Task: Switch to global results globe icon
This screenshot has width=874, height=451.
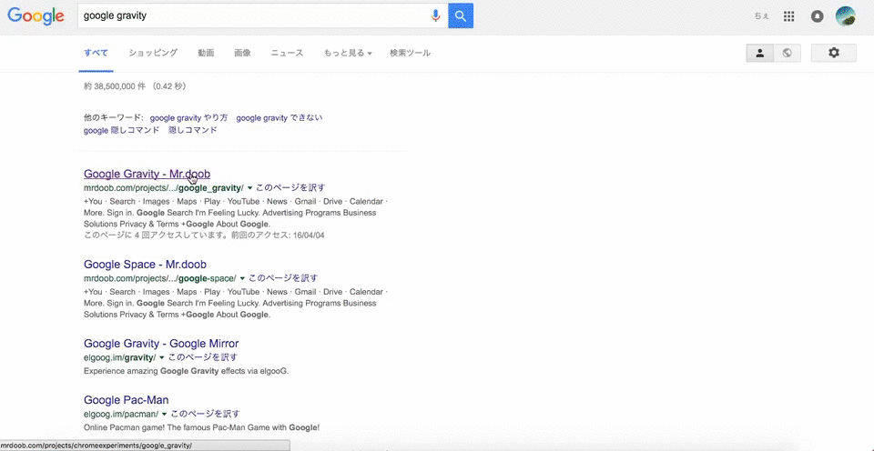Action: pyautogui.click(x=787, y=53)
